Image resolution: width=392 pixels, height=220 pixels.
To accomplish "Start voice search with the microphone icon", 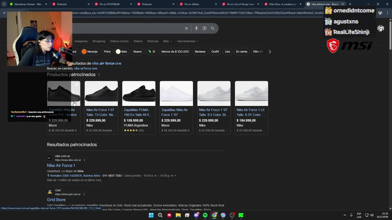I will [x=196, y=28].
